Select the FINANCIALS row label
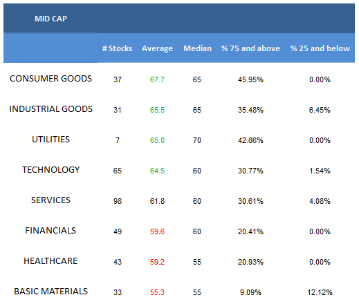Image resolution: width=359 pixels, height=304 pixels. coord(50,231)
